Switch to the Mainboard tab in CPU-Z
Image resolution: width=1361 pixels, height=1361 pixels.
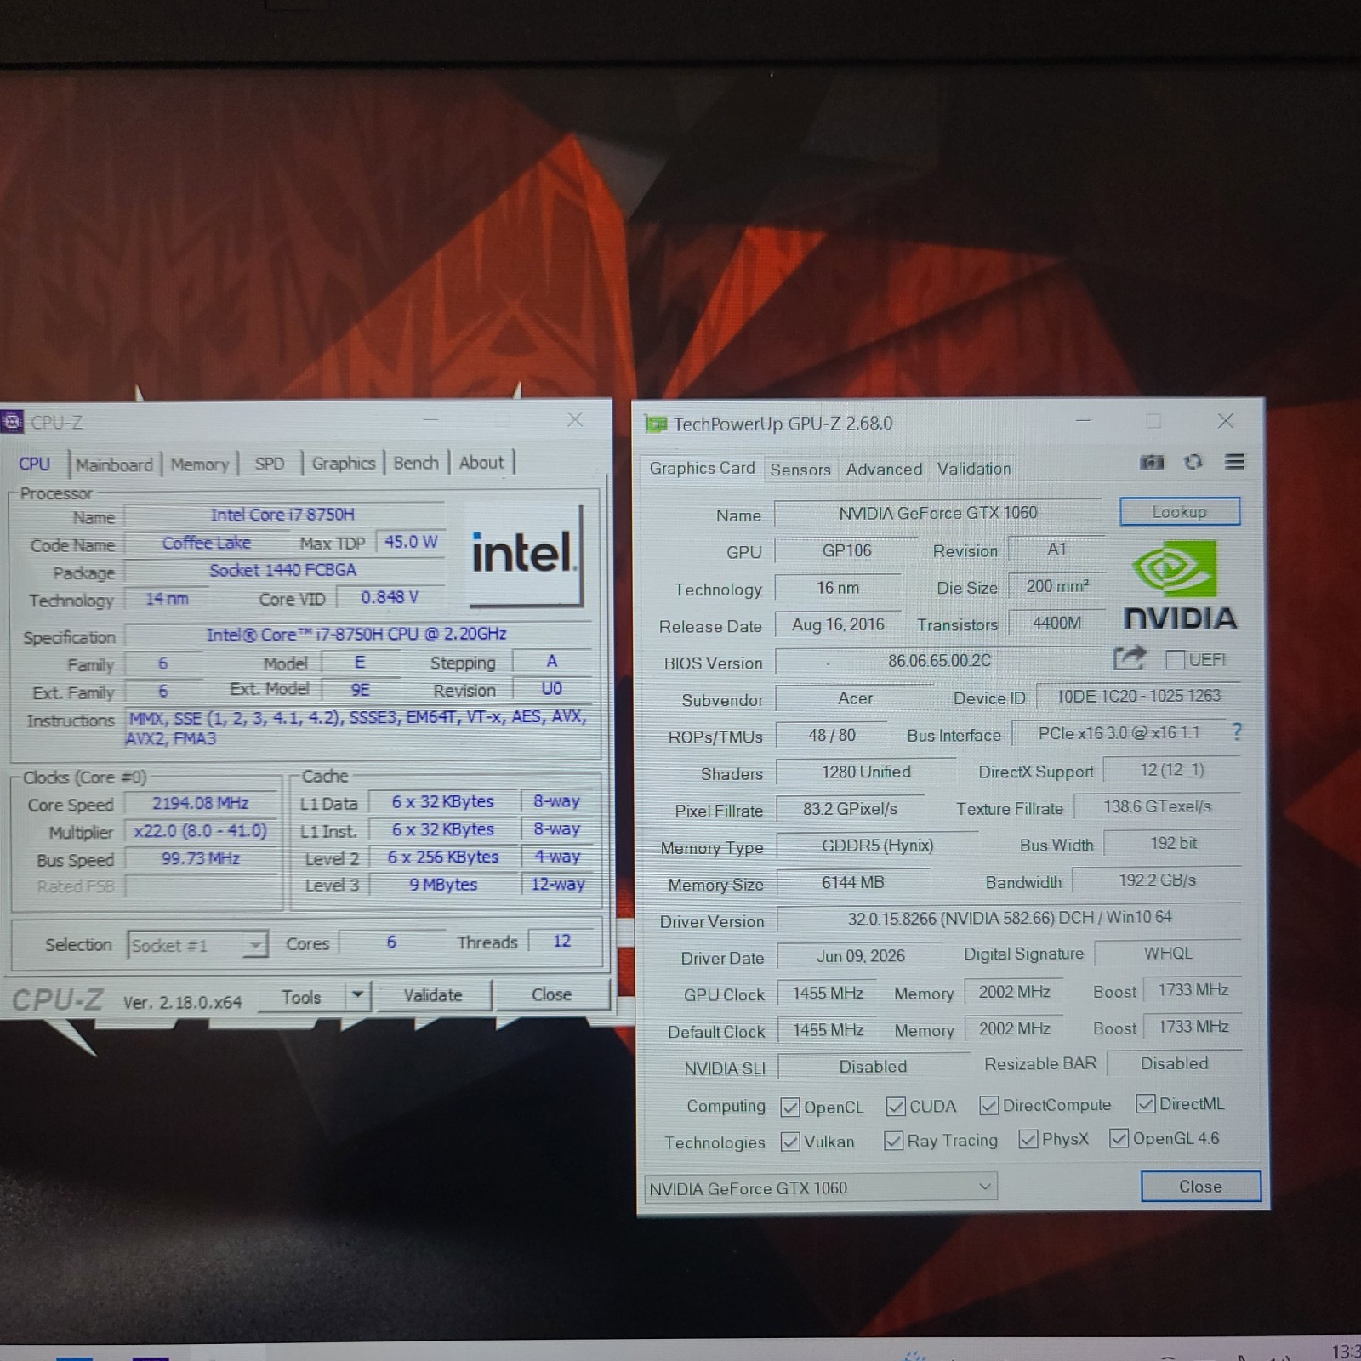click(114, 464)
